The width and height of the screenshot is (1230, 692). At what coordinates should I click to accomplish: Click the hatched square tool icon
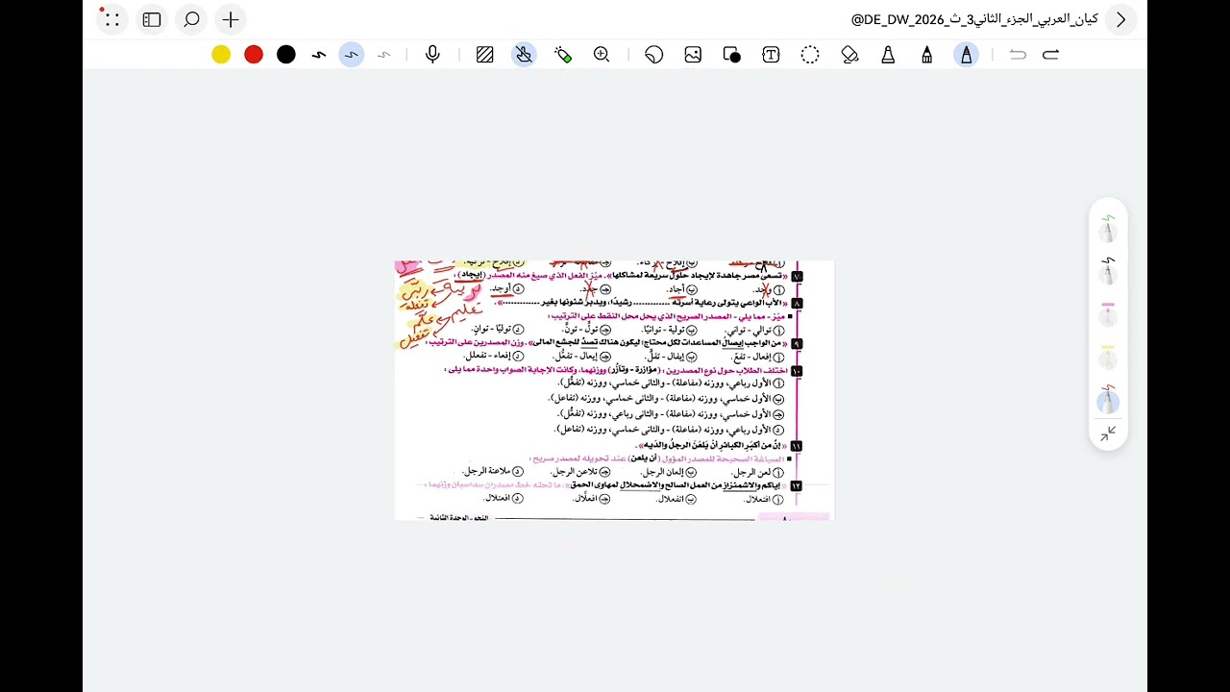click(x=484, y=55)
